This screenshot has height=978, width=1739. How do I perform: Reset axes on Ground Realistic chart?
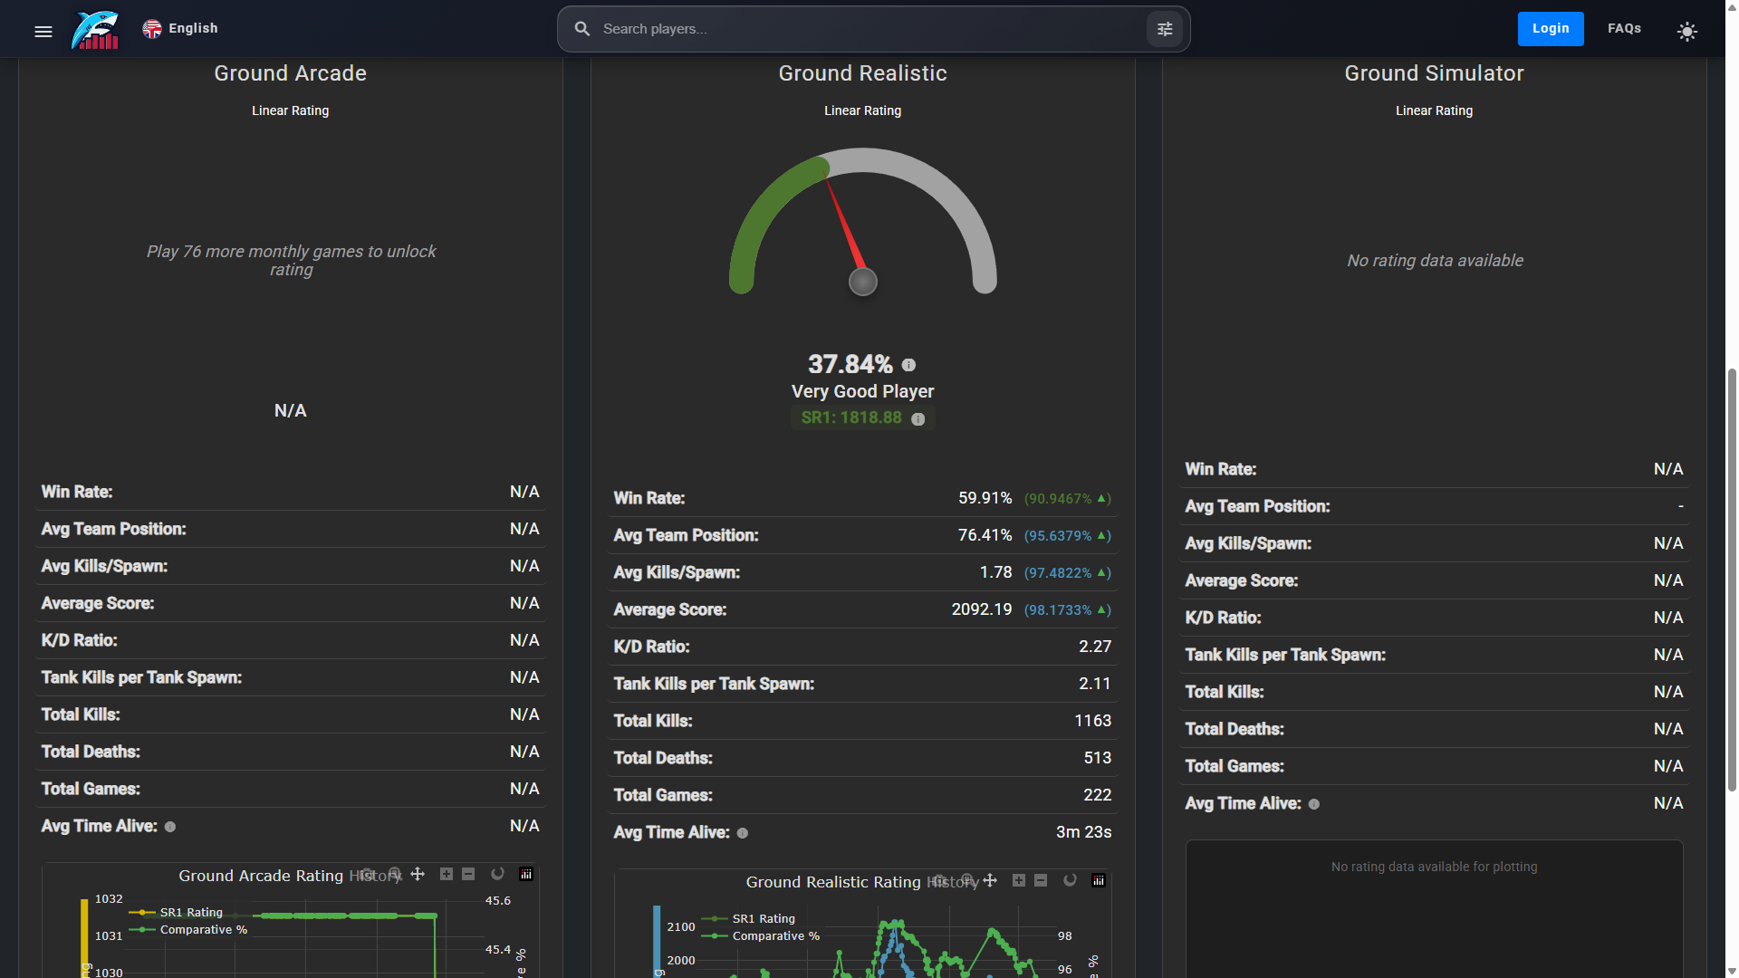pos(1070,880)
